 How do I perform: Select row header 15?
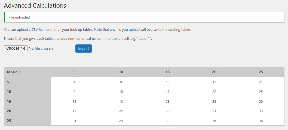(x=27, y=101)
